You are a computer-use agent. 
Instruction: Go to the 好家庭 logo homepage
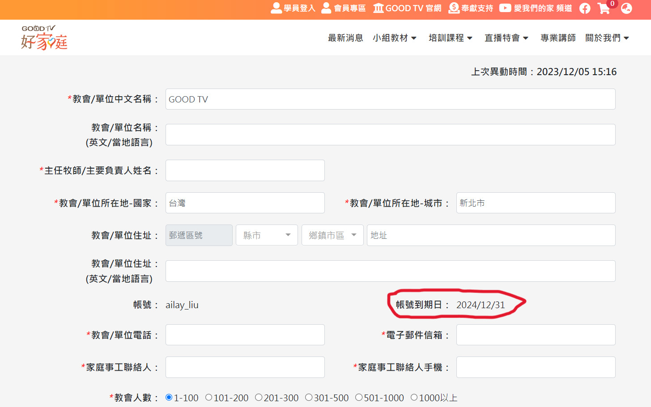tap(44, 38)
